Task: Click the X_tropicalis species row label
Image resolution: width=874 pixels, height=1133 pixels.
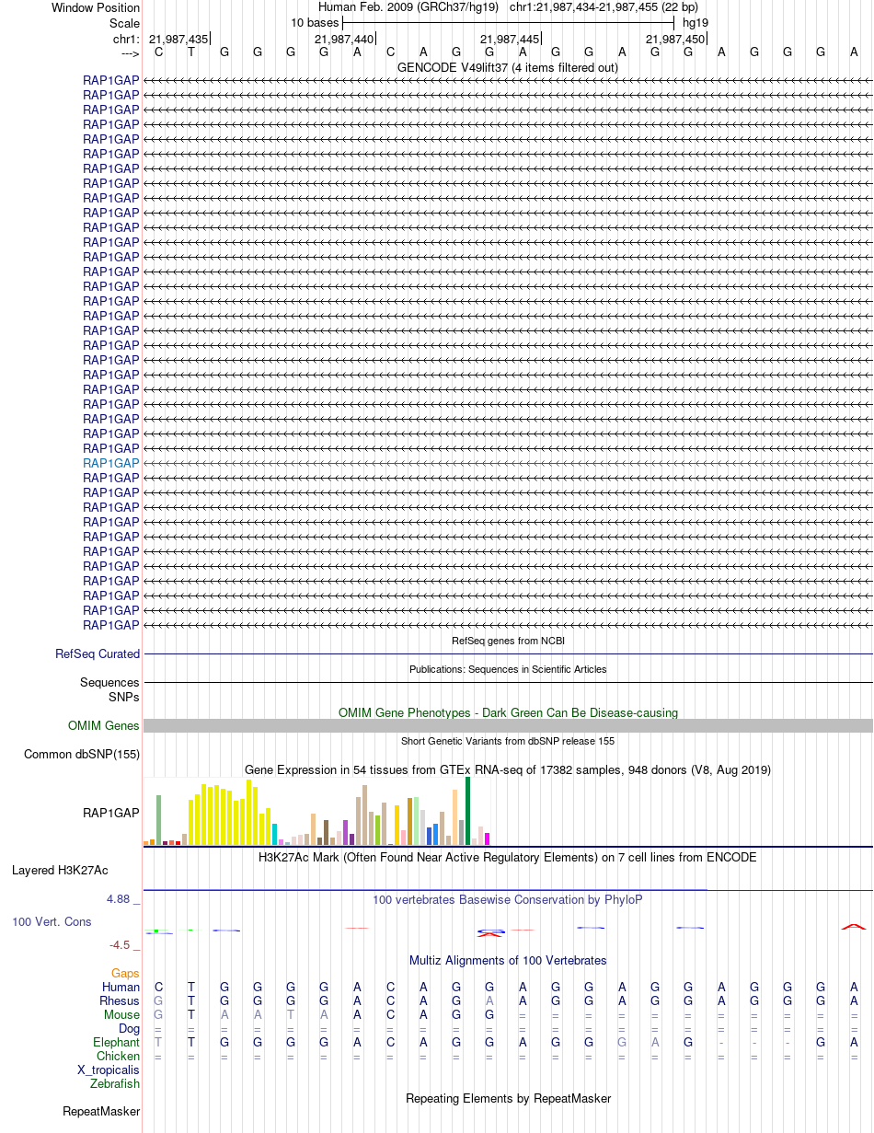Action: pyautogui.click(x=109, y=1069)
